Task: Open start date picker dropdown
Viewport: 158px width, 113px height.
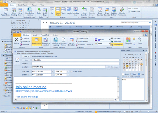Action: point(53,72)
